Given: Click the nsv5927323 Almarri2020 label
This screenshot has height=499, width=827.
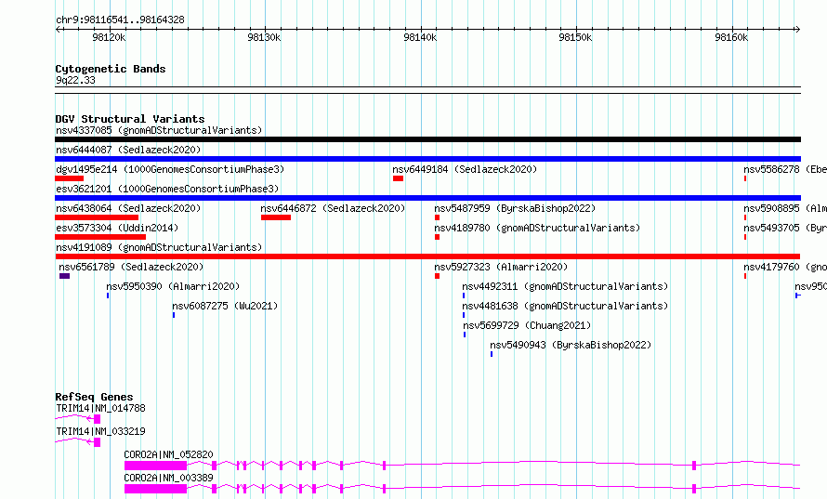Looking at the screenshot, I should (501, 267).
